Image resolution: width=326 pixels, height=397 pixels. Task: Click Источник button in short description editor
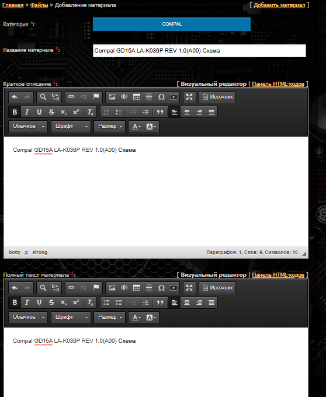217,97
